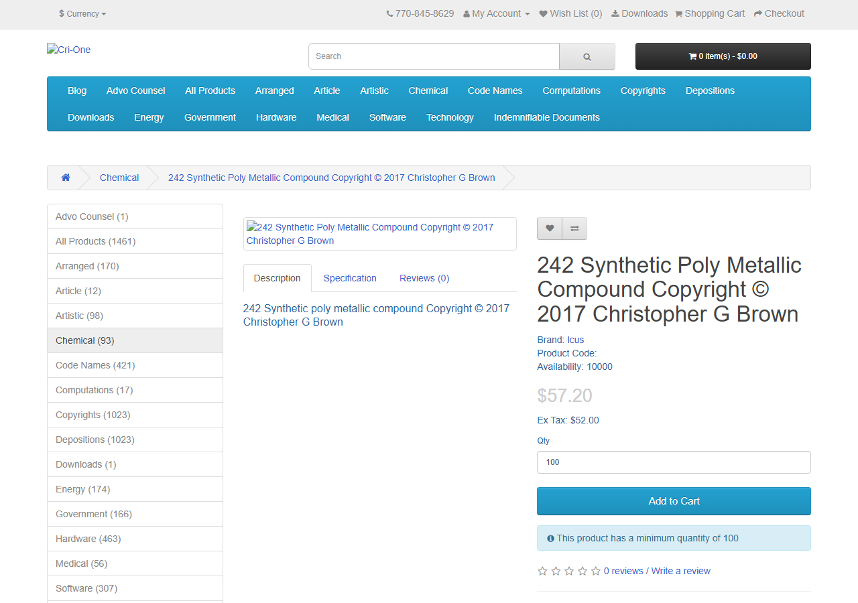The image size is (858, 603).
Task: Open sidebar category Government (166)
Action: (x=135, y=514)
